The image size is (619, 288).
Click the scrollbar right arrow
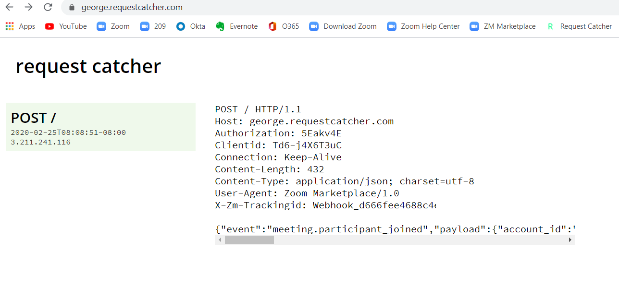point(570,240)
